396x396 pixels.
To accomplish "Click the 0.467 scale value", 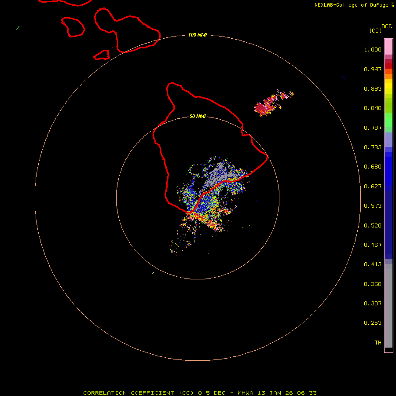I will (x=373, y=245).
